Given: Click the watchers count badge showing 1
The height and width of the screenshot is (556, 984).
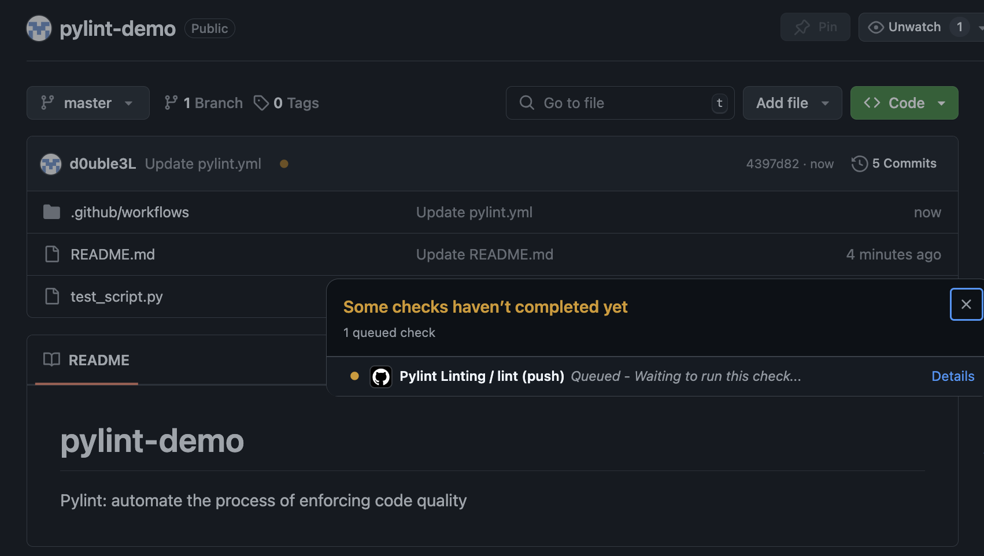Looking at the screenshot, I should [x=960, y=27].
